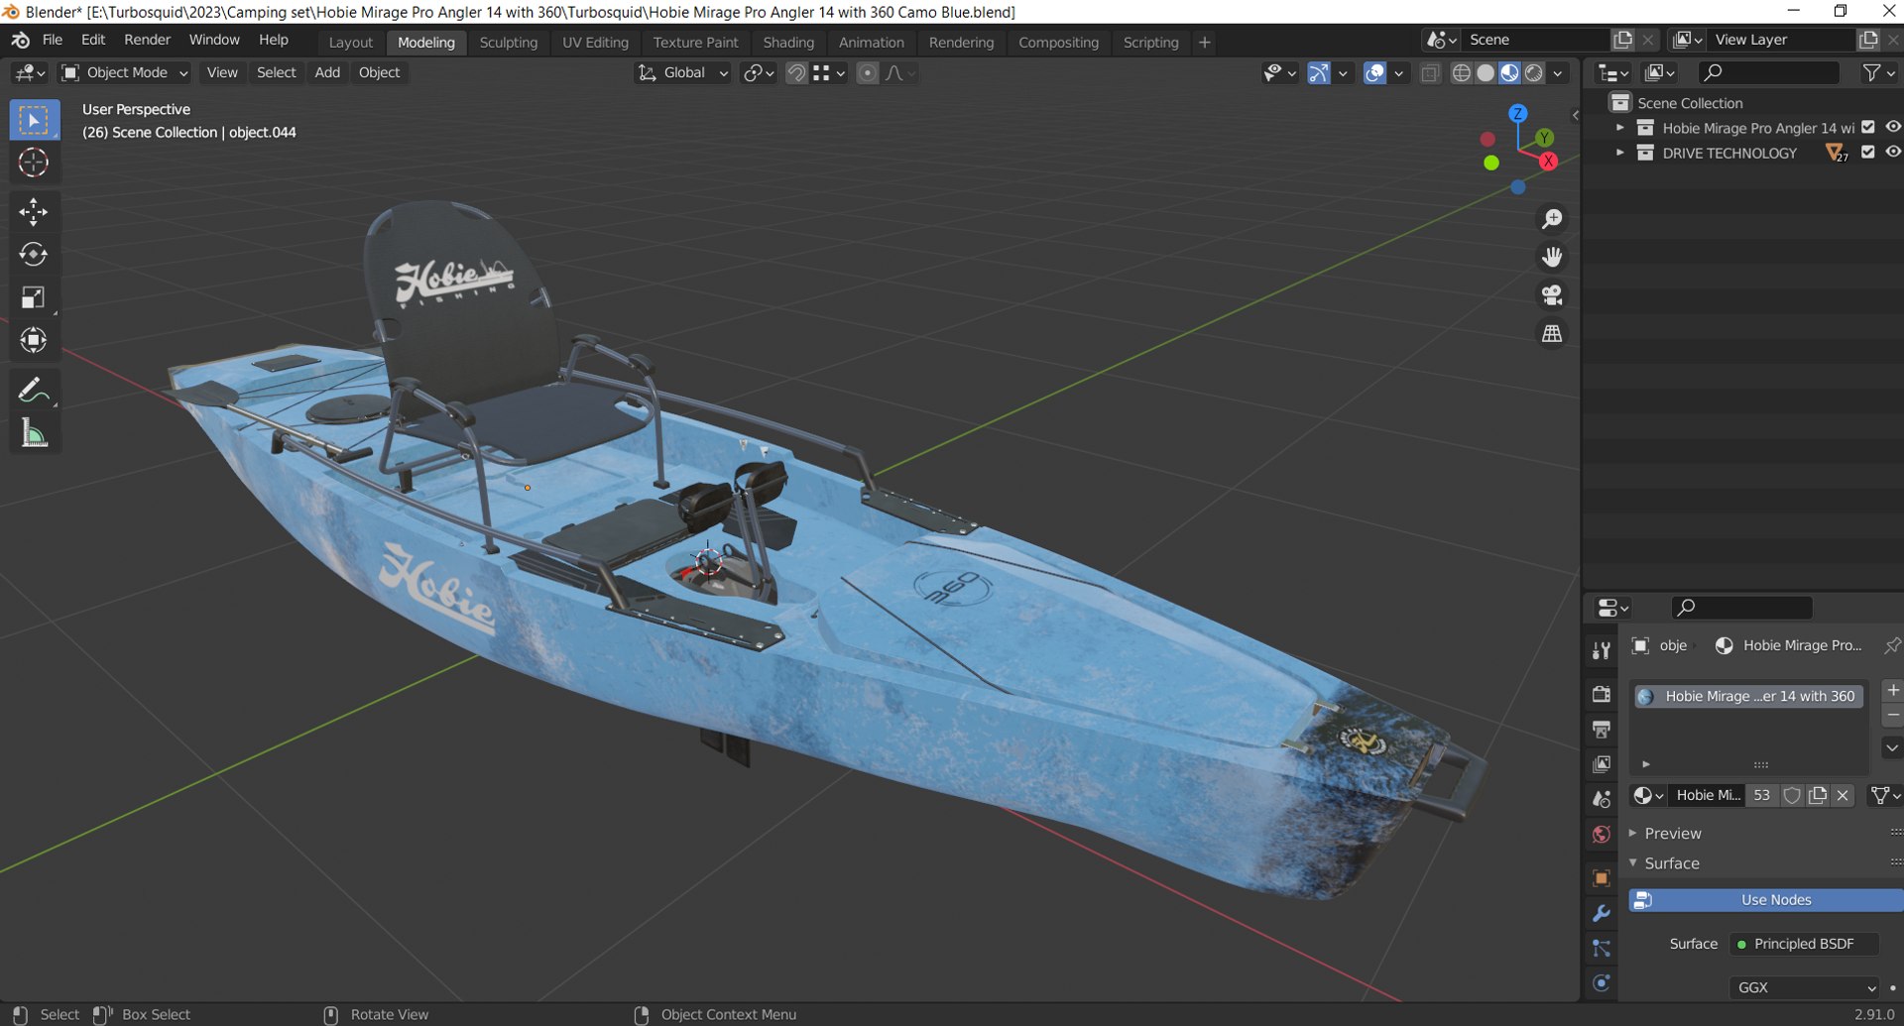Expand Hobie Mirage Pro Angler collection
This screenshot has width=1904, height=1026.
click(1620, 127)
